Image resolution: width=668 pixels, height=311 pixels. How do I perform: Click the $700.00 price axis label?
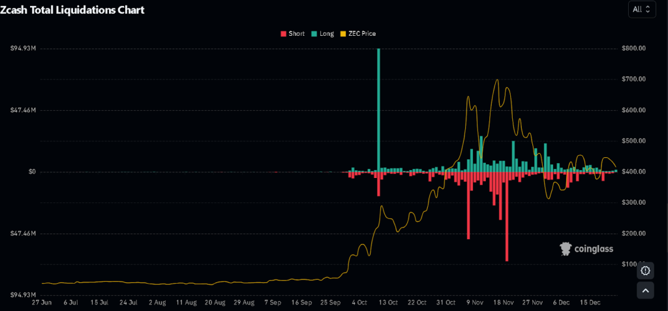(x=634, y=80)
